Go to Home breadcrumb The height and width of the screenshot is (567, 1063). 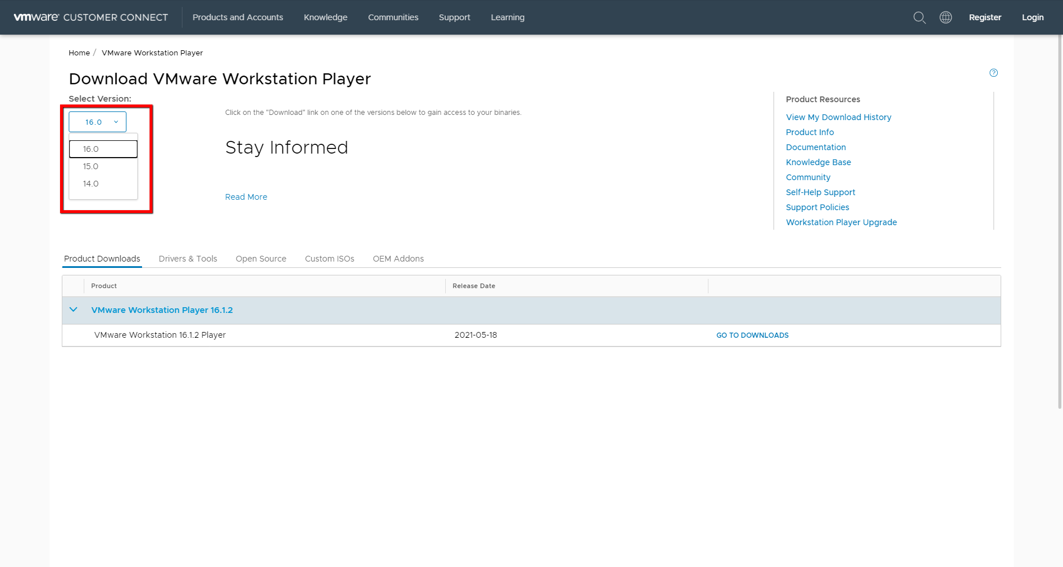(x=79, y=53)
